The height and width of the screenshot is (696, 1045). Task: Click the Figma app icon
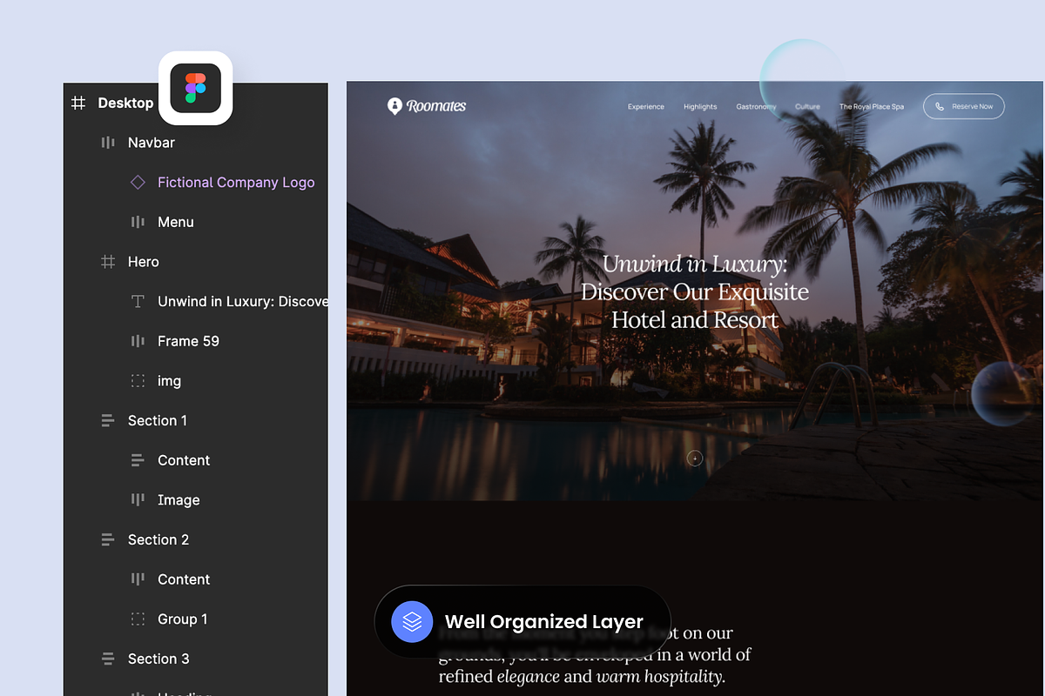pyautogui.click(x=195, y=88)
